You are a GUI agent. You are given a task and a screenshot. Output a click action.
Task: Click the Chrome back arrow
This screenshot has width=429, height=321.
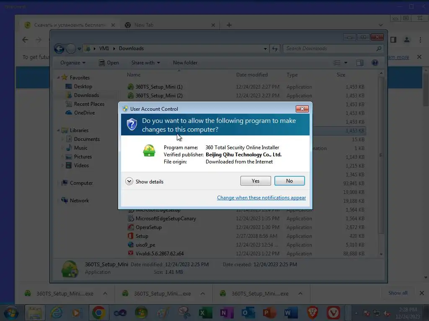(25, 40)
